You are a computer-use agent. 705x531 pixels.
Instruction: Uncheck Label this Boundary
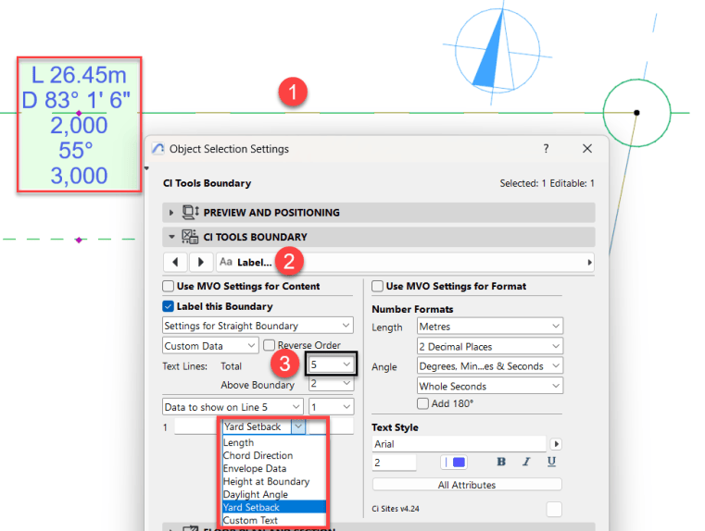coord(169,306)
